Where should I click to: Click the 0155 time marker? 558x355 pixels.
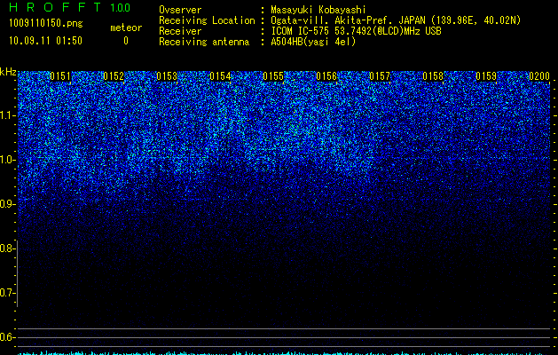tap(273, 76)
